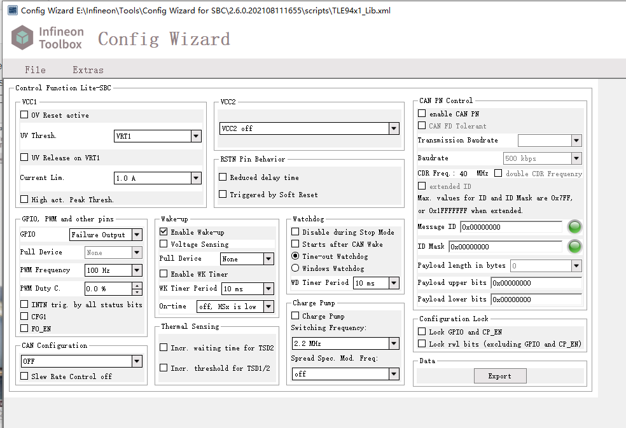Toggle extended ID checkbox

pyautogui.click(x=422, y=186)
